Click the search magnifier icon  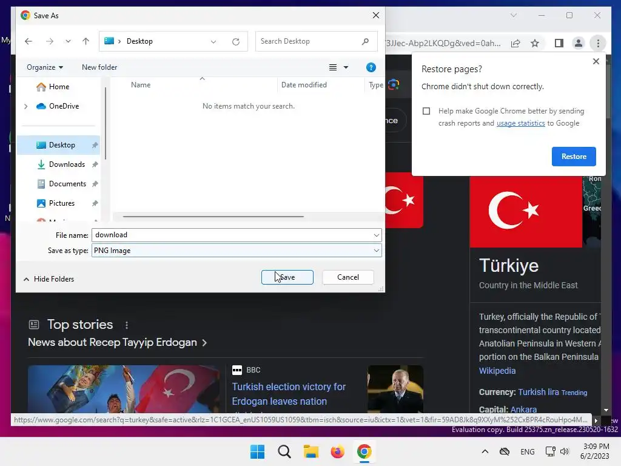[365, 41]
